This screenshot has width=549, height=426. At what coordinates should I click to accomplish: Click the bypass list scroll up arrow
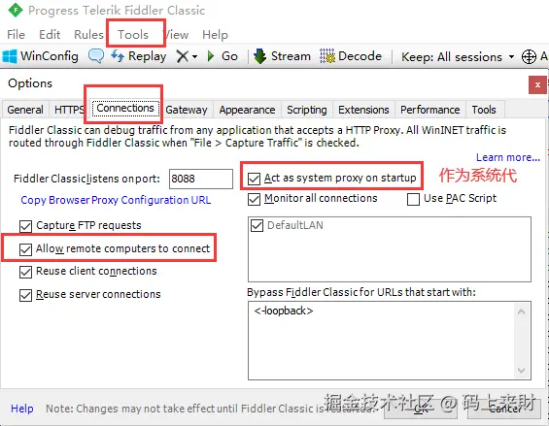(521, 311)
